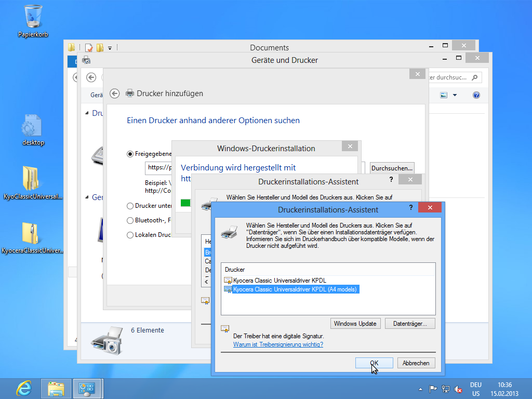The image size is (532, 399).
Task: Close the Drucker hinzufügen wizard
Action: 417,74
